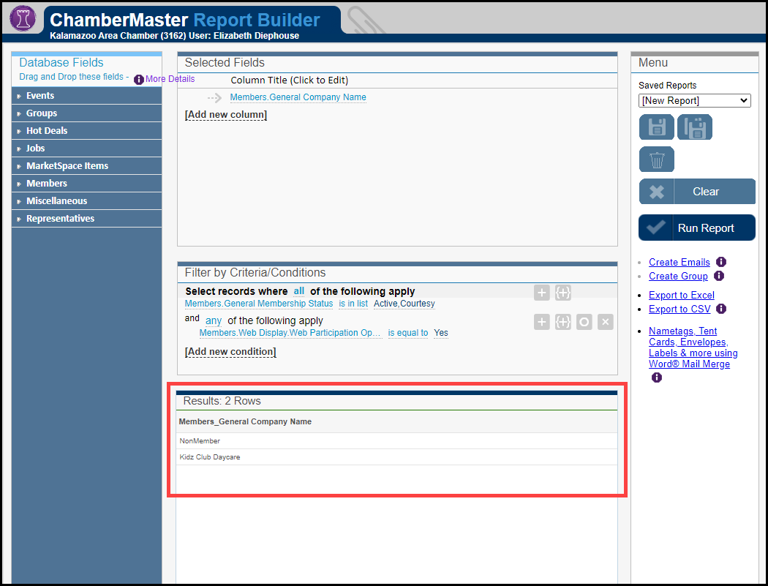Click the Save As report icon
The width and height of the screenshot is (768, 586).
(x=694, y=127)
